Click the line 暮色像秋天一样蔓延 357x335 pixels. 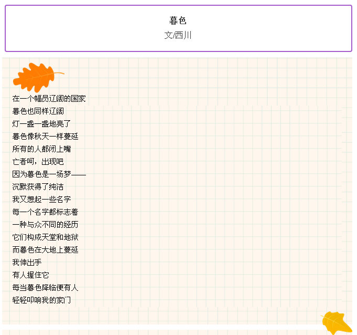45,137
